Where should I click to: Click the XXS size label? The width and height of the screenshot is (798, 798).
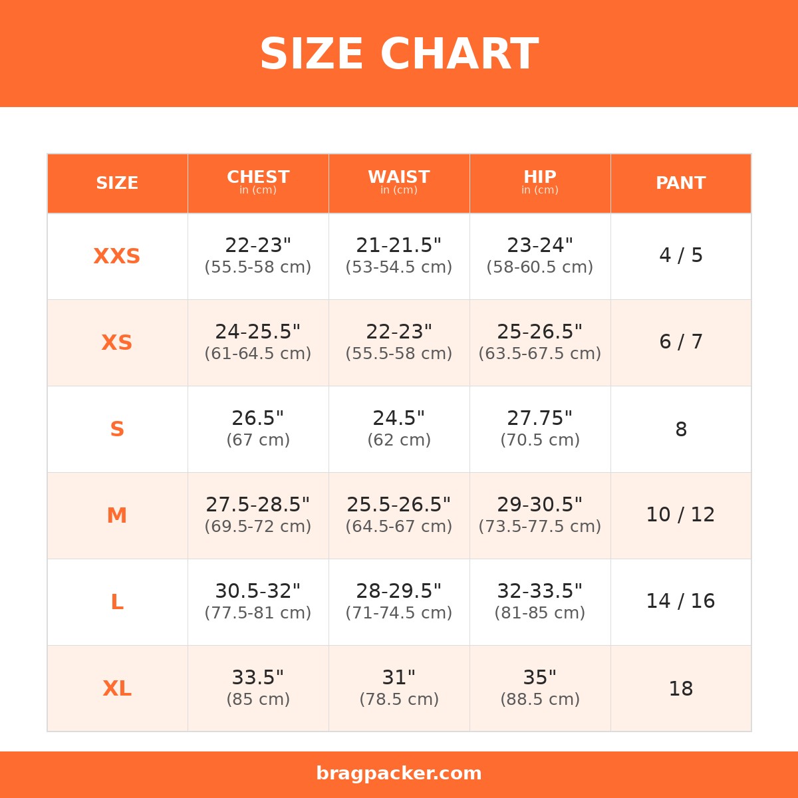117,257
